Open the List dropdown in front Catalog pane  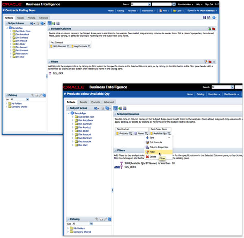tap(91, 224)
